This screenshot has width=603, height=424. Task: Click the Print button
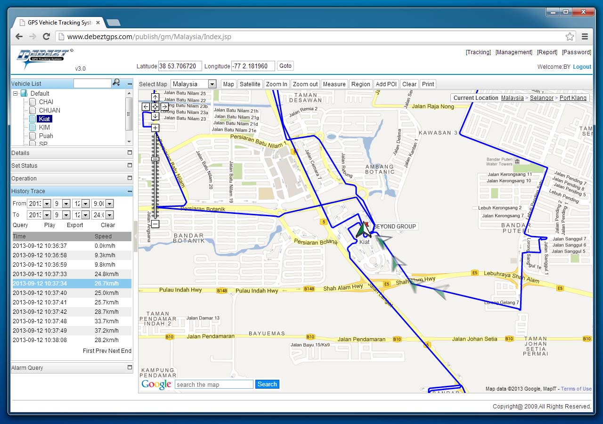428,84
